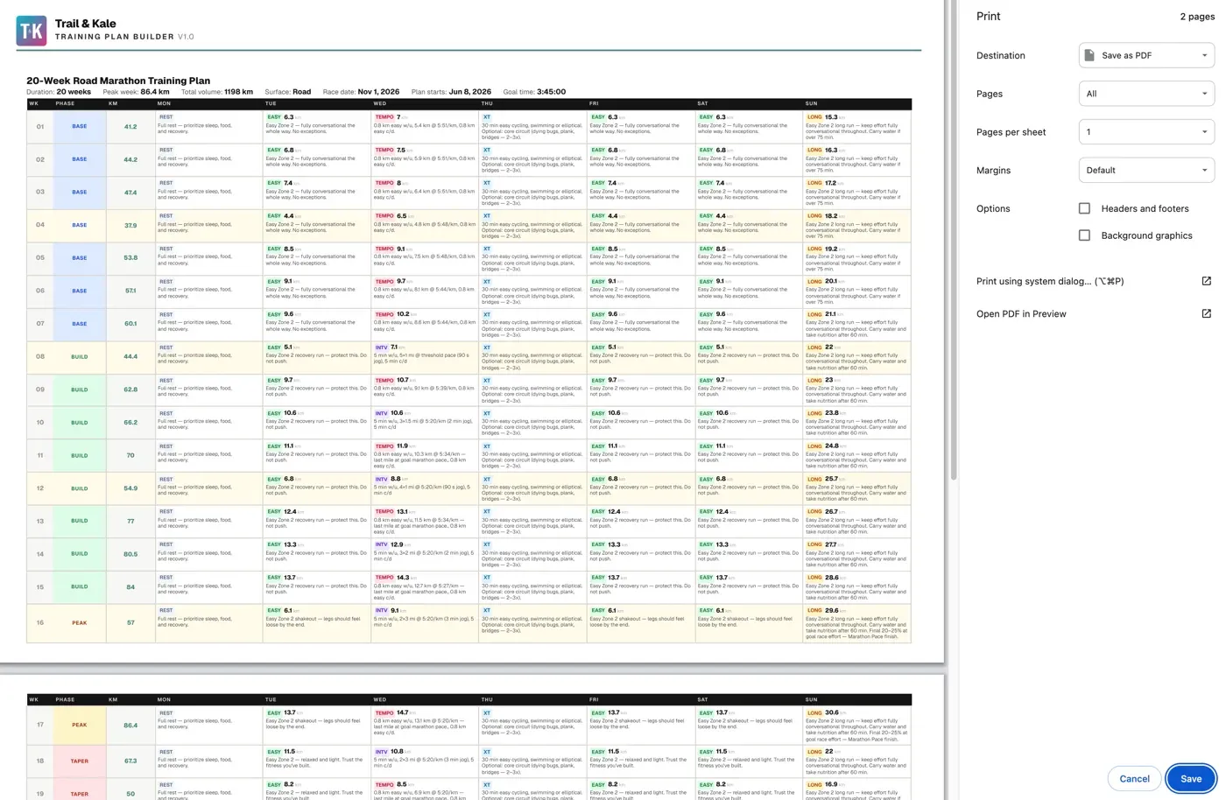Click the PHASE column header on page one
This screenshot has height=800, width=1226.
tap(65, 103)
